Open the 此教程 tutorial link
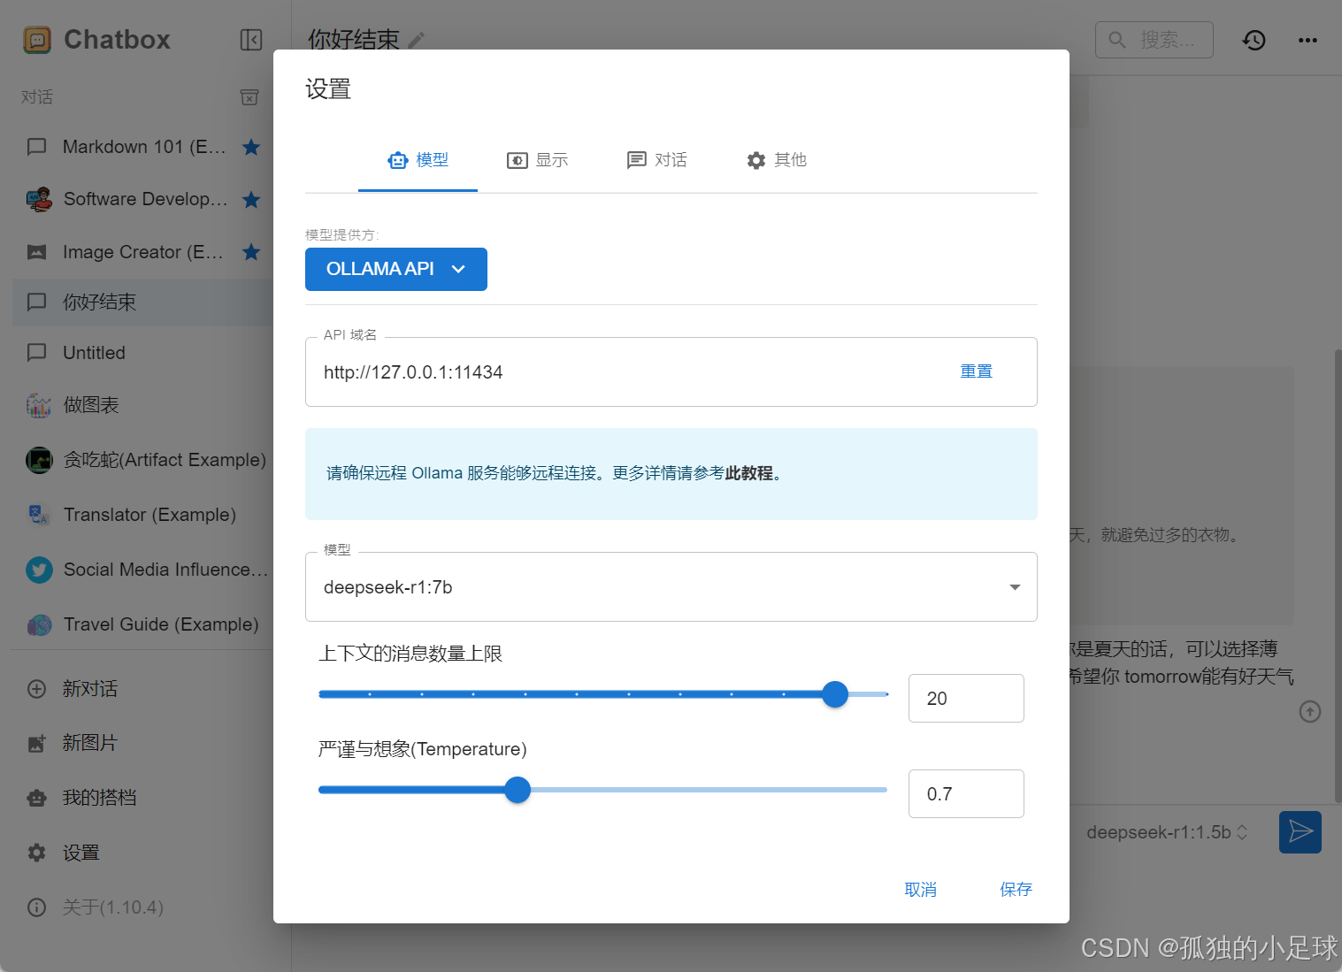 tap(749, 473)
